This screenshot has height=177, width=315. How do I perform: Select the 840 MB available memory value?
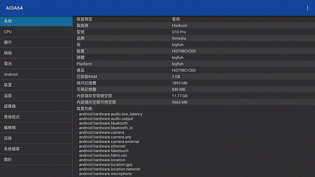coord(178,90)
